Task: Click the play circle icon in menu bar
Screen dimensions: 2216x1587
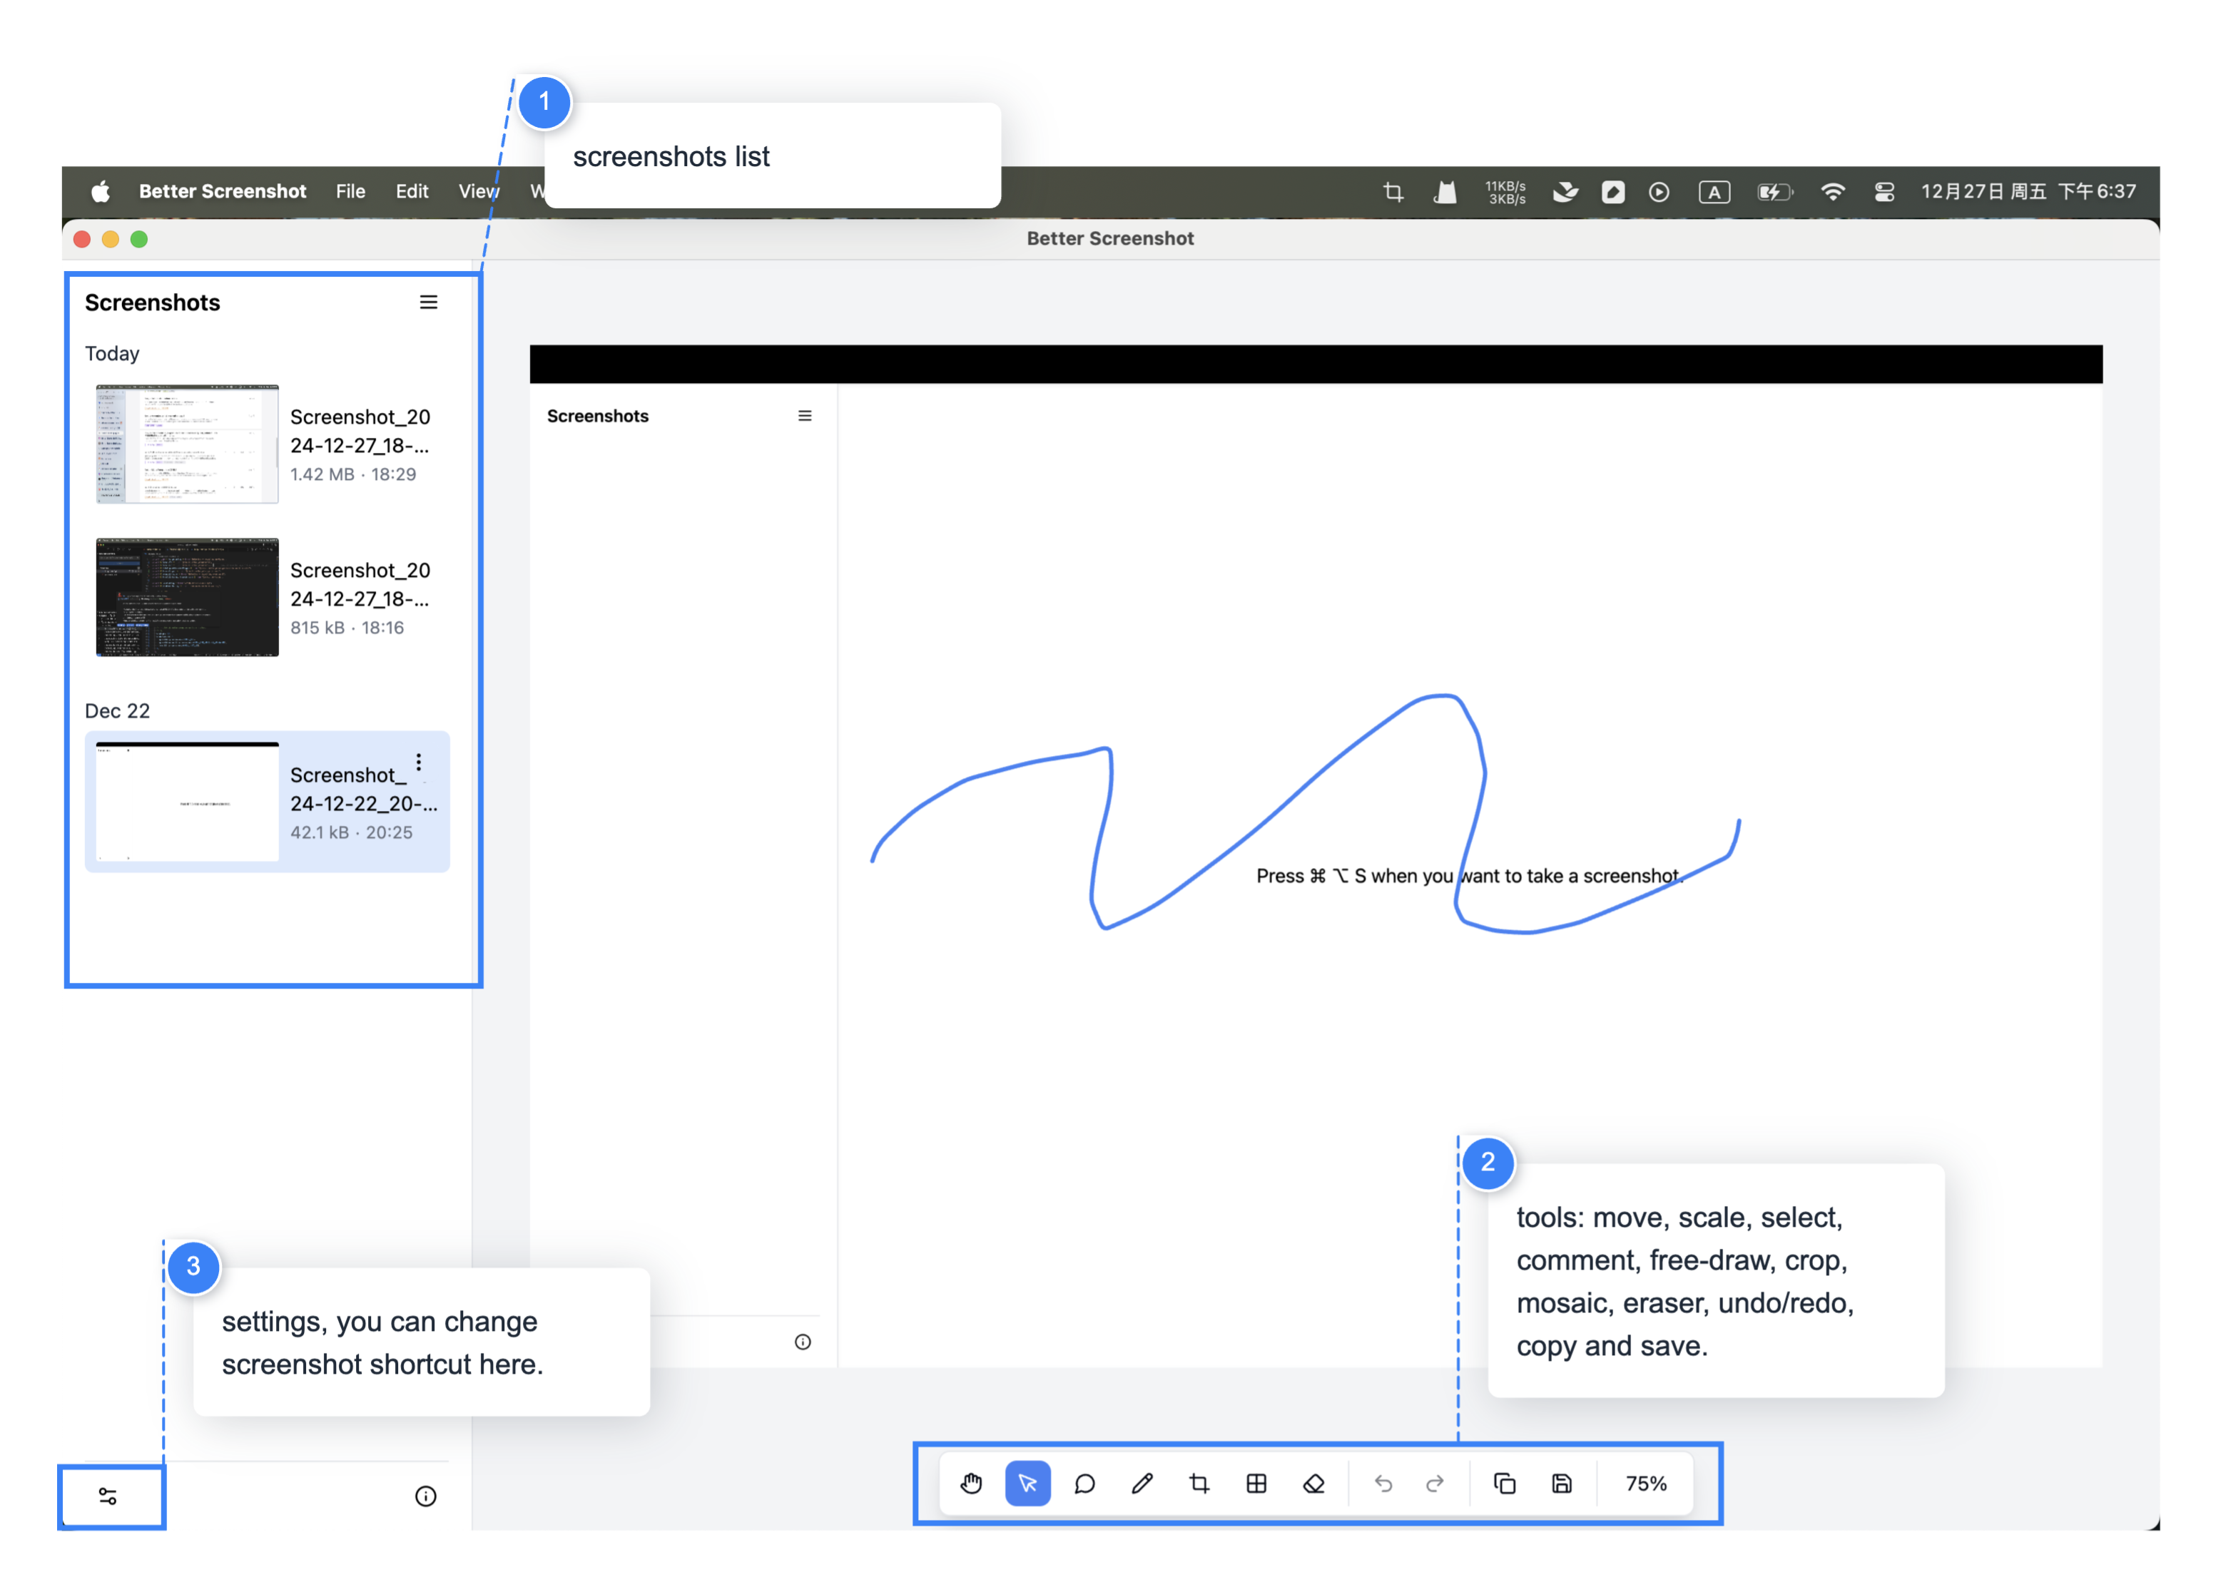Action: [1659, 191]
